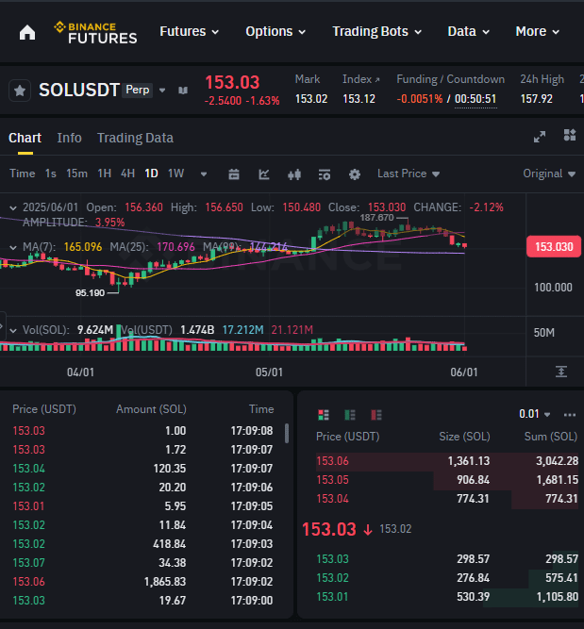
Task: Go to the Binance home icon
Action: (x=27, y=32)
